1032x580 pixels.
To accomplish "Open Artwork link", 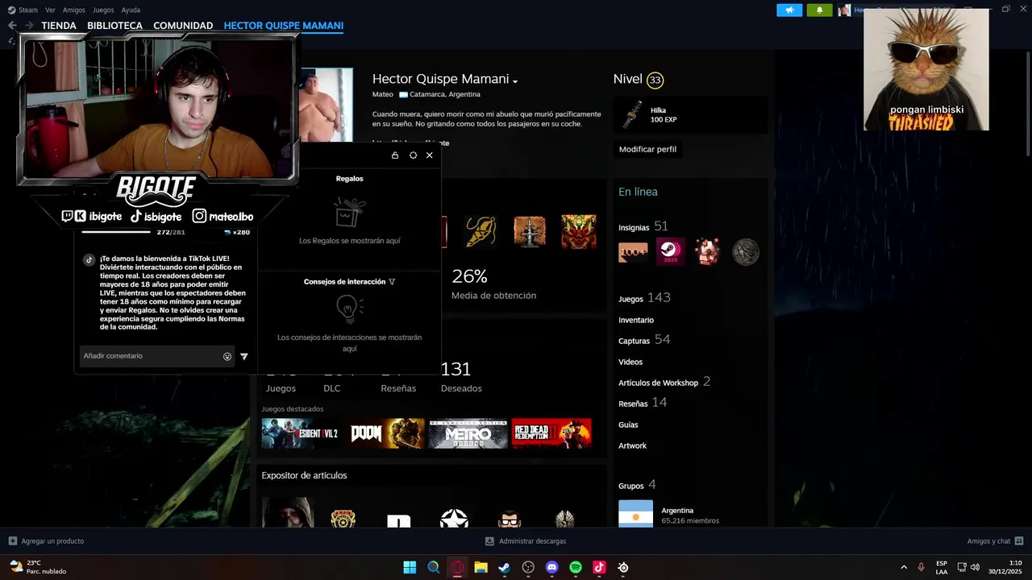I will click(632, 445).
